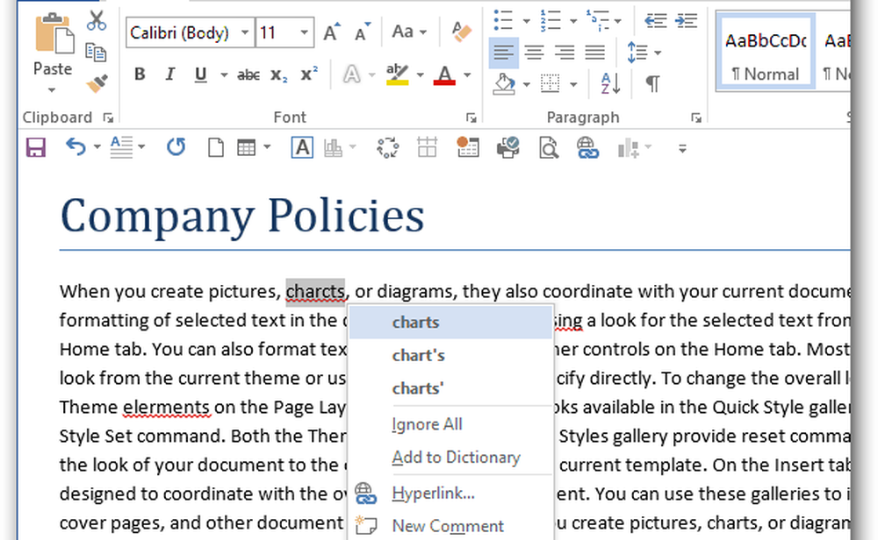Screen dimensions: 878x540
Task: Click the Save icon in quick toolbar
Action: (x=36, y=148)
